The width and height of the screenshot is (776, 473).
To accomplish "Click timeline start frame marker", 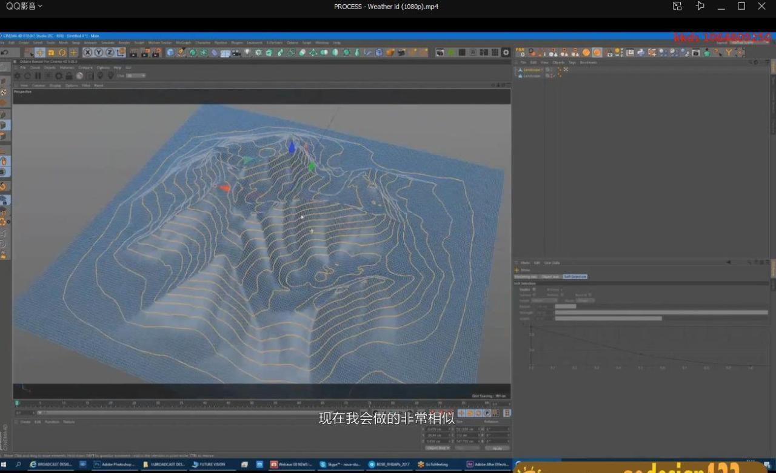I will pos(17,403).
